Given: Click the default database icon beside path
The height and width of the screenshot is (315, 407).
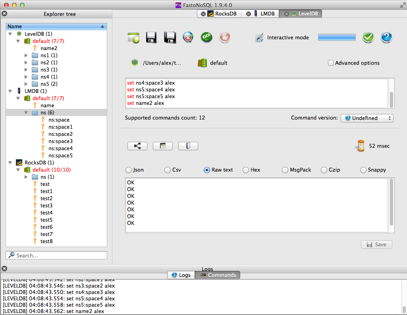Looking at the screenshot, I should [202, 63].
